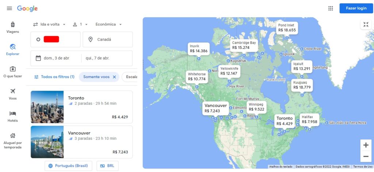Click the Cambridge Bay price marker

pos(244,45)
